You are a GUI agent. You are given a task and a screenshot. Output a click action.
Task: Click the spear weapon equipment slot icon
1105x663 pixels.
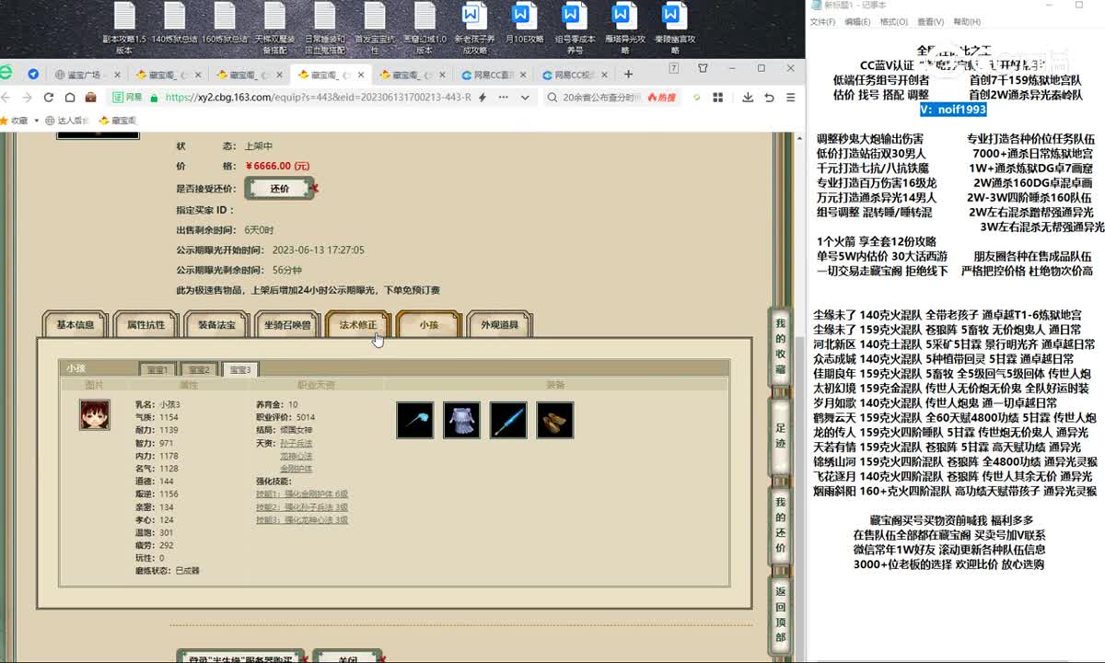(415, 420)
